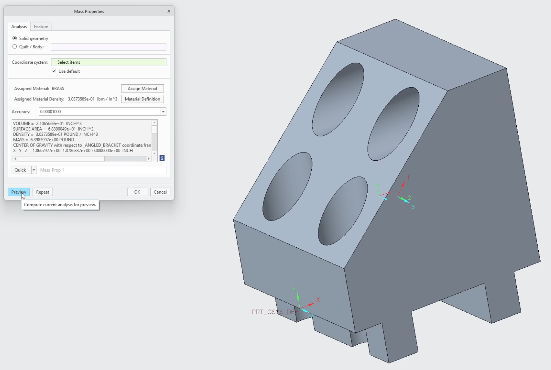Click the center of gravity axes 1-2-3 triad
551x370 pixels.
405,192
